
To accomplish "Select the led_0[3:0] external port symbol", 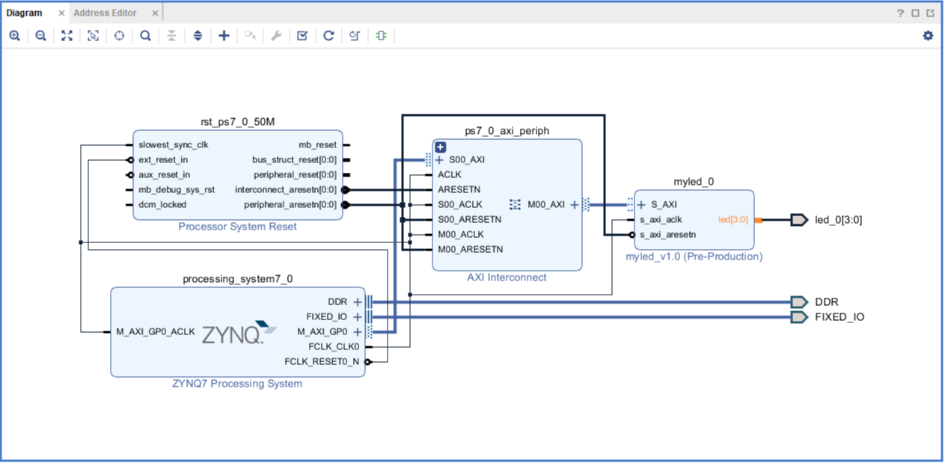I will tap(799, 220).
